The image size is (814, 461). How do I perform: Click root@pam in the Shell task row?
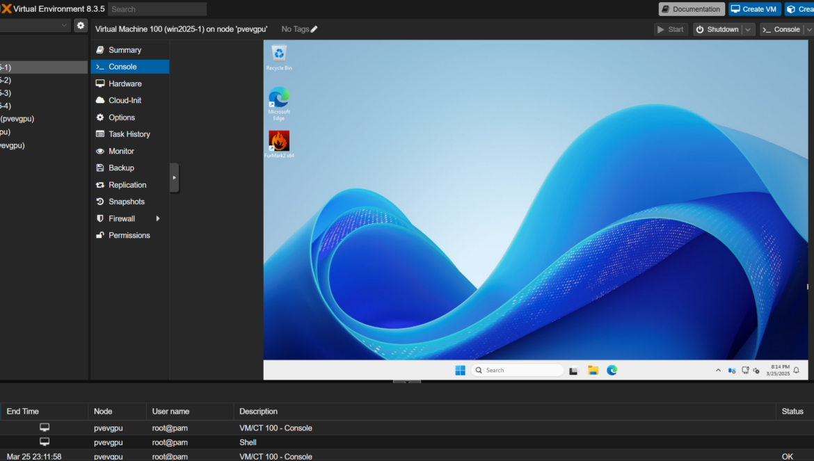click(x=170, y=442)
